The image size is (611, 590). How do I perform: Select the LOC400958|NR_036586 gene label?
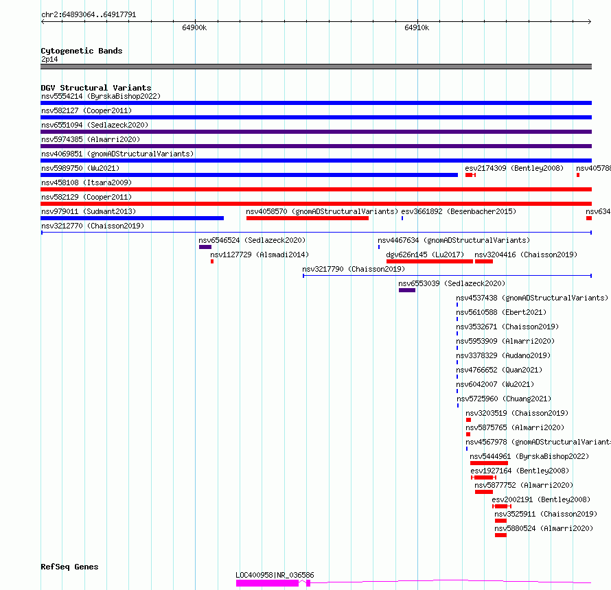(x=275, y=575)
